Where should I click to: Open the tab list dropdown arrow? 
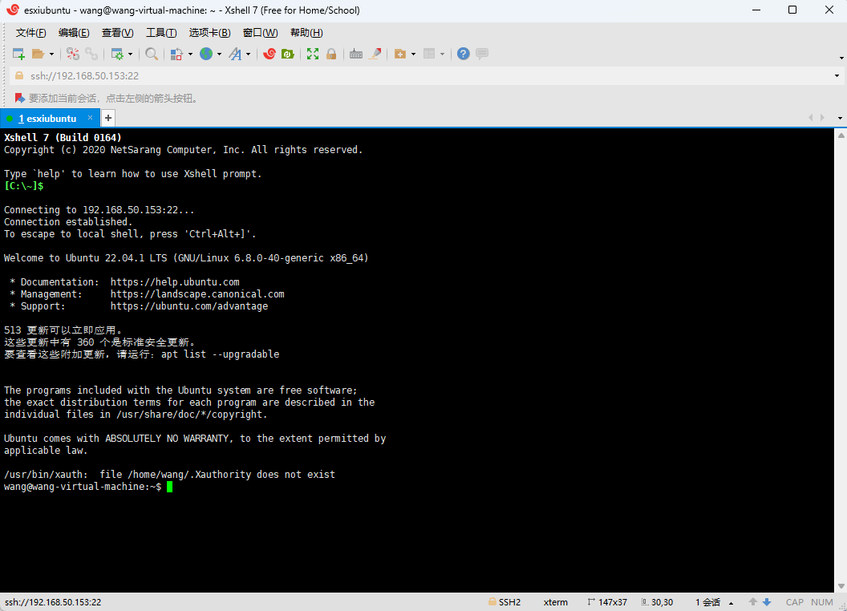point(840,119)
